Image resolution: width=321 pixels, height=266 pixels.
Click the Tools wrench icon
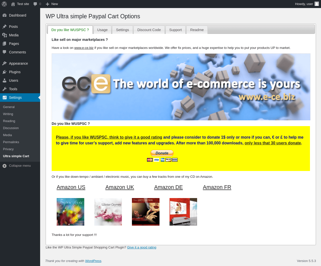click(x=5, y=89)
